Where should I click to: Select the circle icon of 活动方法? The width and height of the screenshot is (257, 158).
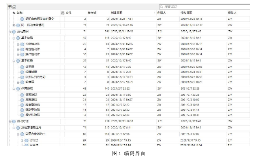(14, 121)
